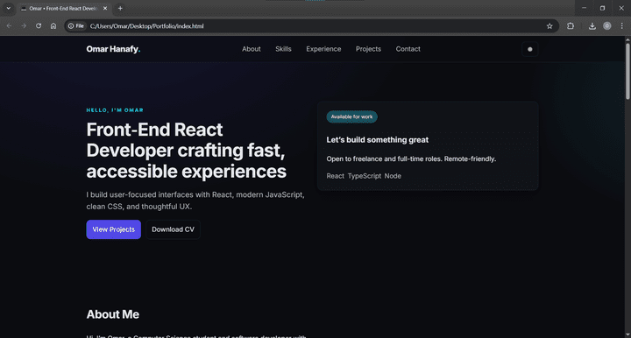Open the downloads icon in the toolbar
This screenshot has width=631, height=338.
coord(592,26)
